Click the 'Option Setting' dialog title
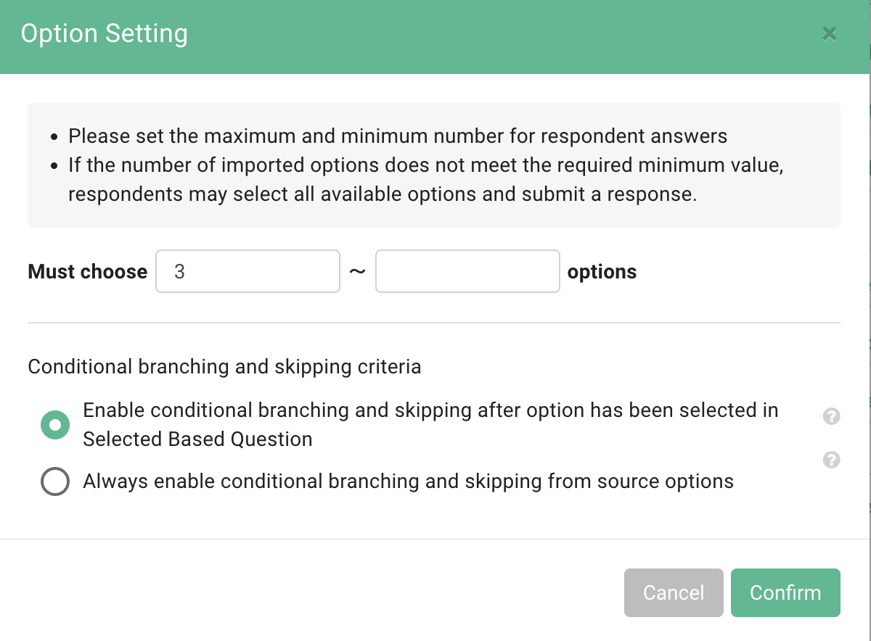 coord(104,33)
